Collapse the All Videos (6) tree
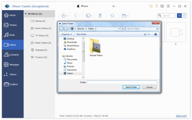 (x=26, y=14)
